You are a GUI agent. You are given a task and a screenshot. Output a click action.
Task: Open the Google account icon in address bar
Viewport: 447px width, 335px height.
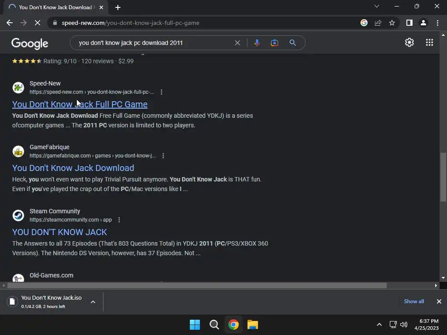pyautogui.click(x=364, y=23)
